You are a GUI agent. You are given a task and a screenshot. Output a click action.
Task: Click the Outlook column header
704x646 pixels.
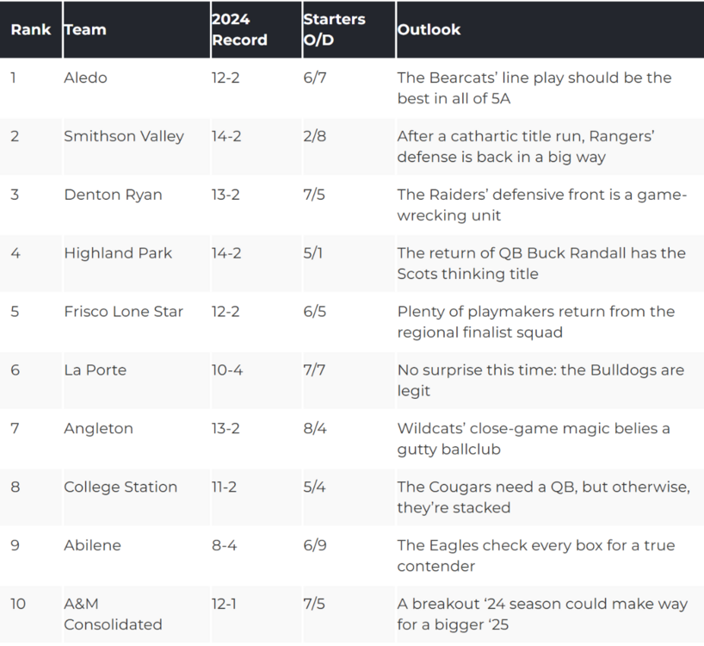(x=429, y=29)
